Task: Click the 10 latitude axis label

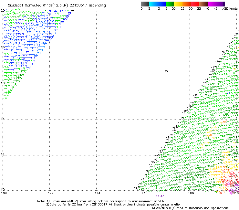Action: pos(3,190)
